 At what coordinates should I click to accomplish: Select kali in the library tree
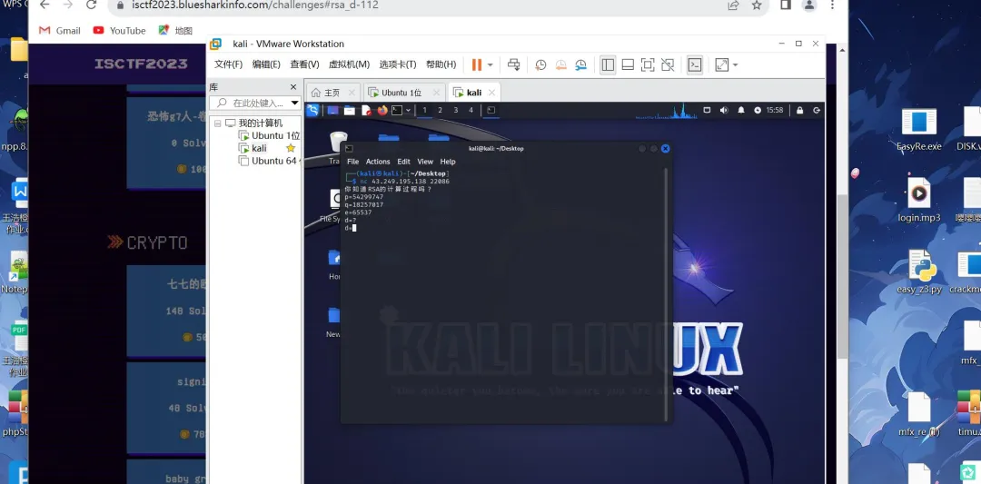click(x=253, y=148)
